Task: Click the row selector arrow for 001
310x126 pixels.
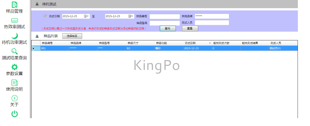Action: 36,48
